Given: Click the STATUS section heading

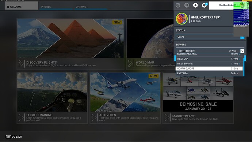Looking at the screenshot, I should 180,30.
